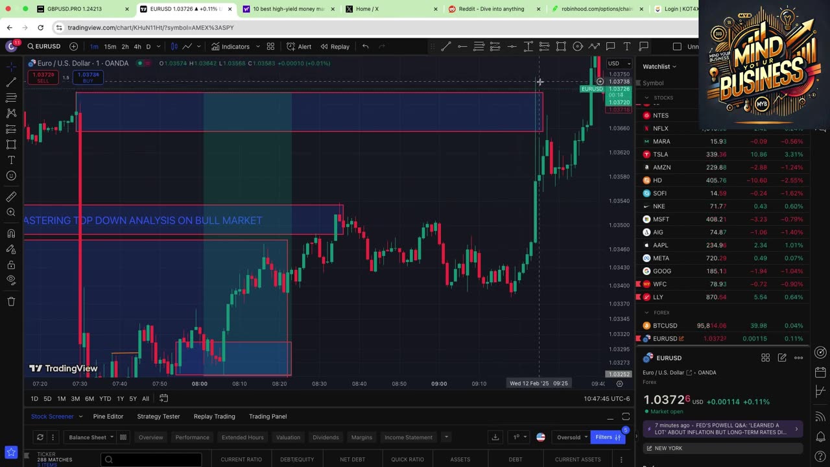Select the 1D range button
Image resolution: width=830 pixels, height=467 pixels.
click(34, 399)
